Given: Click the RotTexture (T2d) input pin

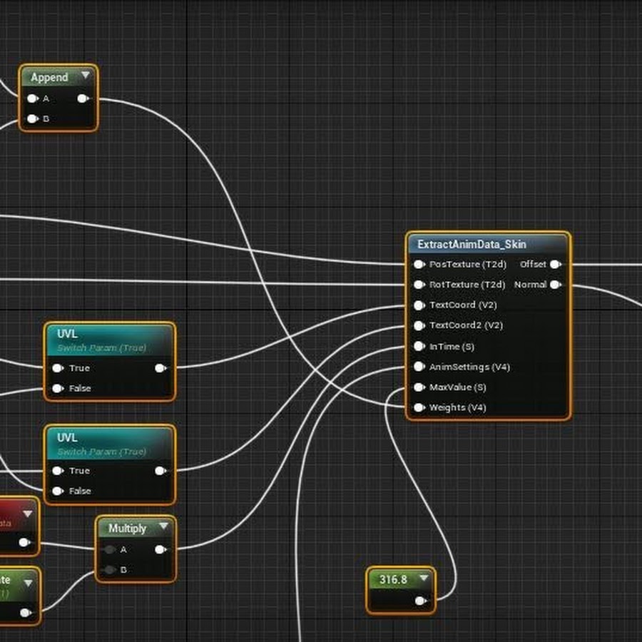Looking at the screenshot, I should [x=419, y=285].
